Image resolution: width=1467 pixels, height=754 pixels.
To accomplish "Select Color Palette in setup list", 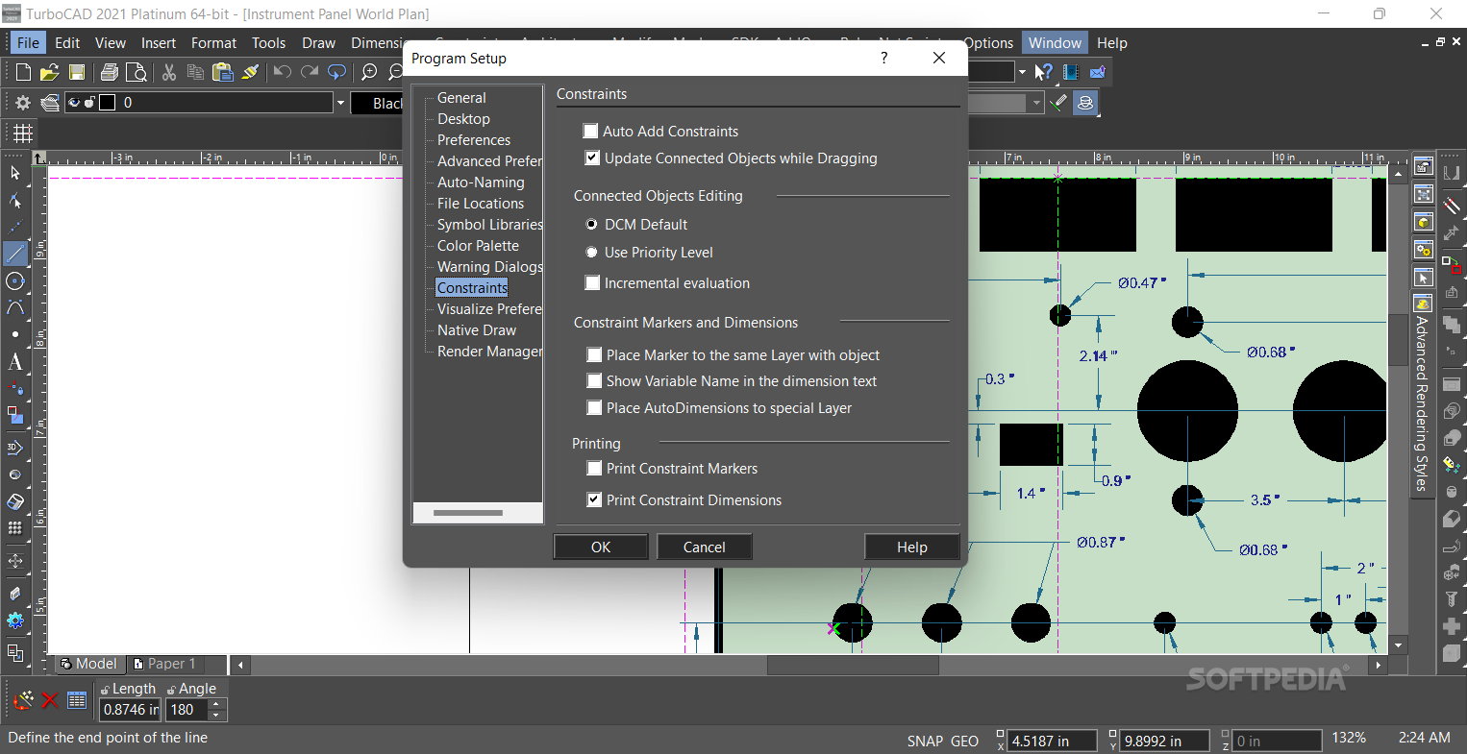I will tap(478, 246).
